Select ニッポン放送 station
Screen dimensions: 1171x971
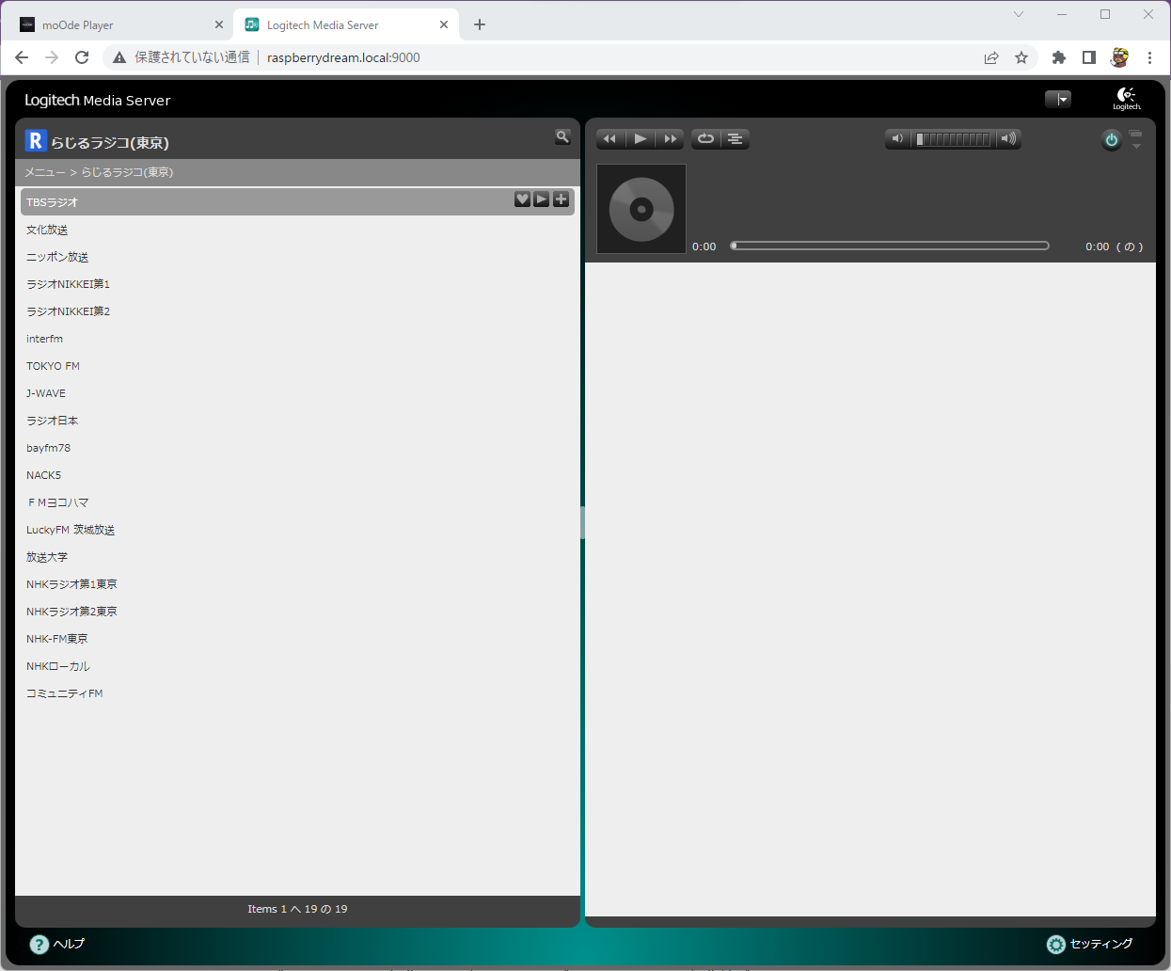pyautogui.click(x=297, y=257)
